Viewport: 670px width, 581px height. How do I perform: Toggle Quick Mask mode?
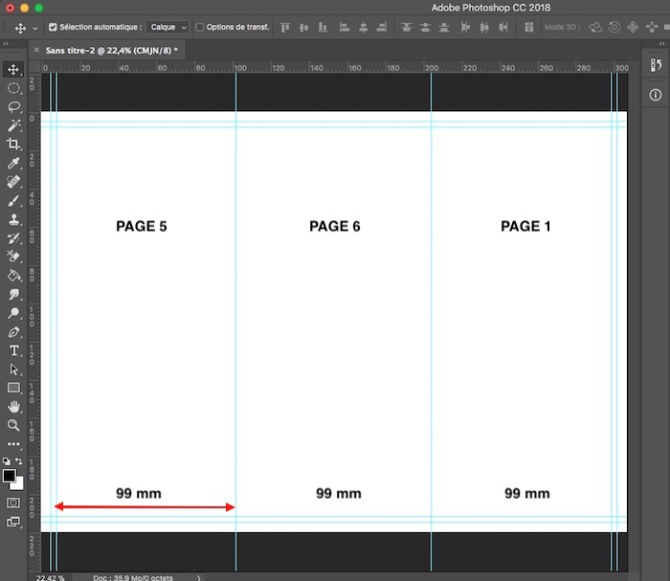tap(13, 503)
